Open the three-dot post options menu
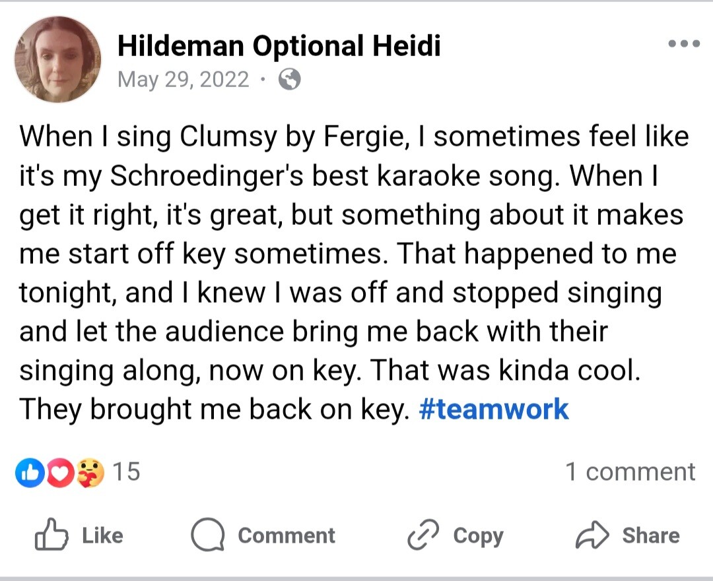This screenshot has height=581, width=713. click(684, 44)
